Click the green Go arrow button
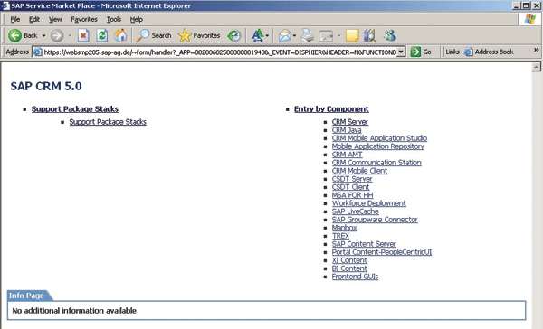543x329 pixels. (415, 52)
